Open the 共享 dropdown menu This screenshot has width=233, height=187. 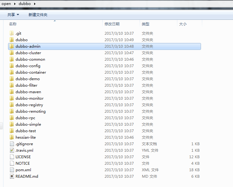click(x=13, y=15)
